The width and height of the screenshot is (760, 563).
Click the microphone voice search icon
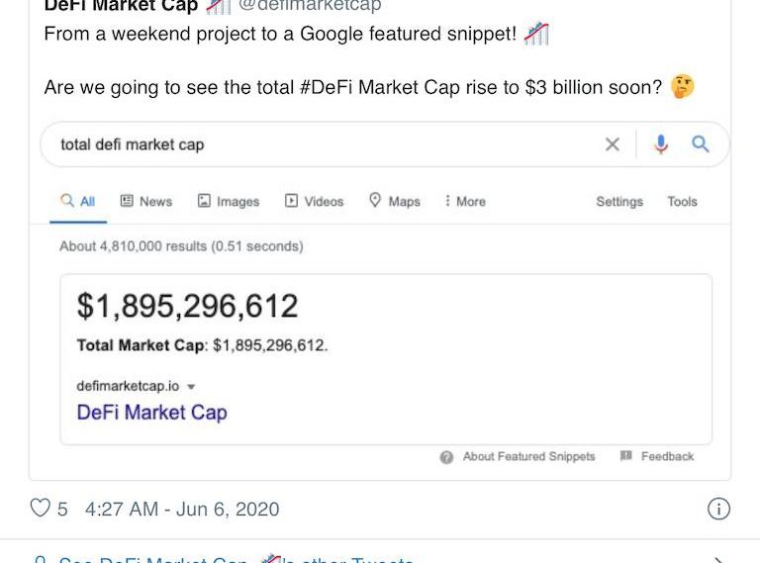point(661,144)
